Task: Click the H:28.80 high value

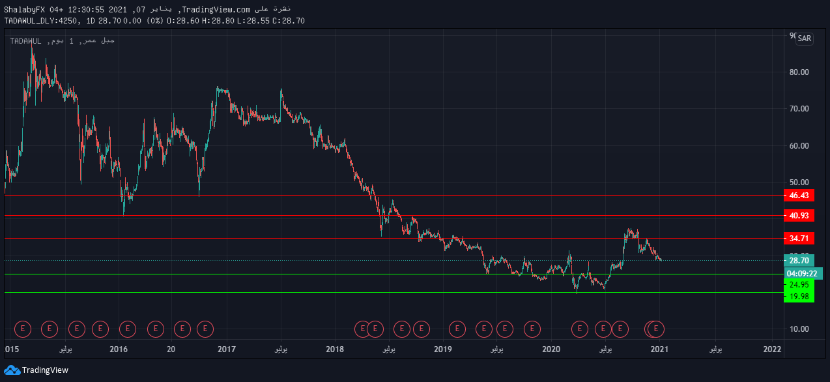Action: [x=218, y=21]
